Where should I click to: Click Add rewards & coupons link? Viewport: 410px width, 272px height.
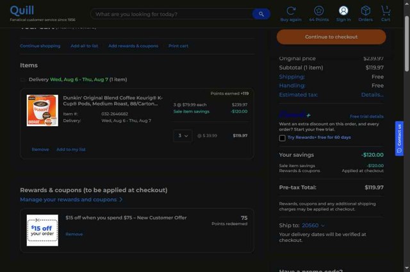133,45
